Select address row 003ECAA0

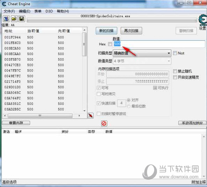(x=42, y=54)
